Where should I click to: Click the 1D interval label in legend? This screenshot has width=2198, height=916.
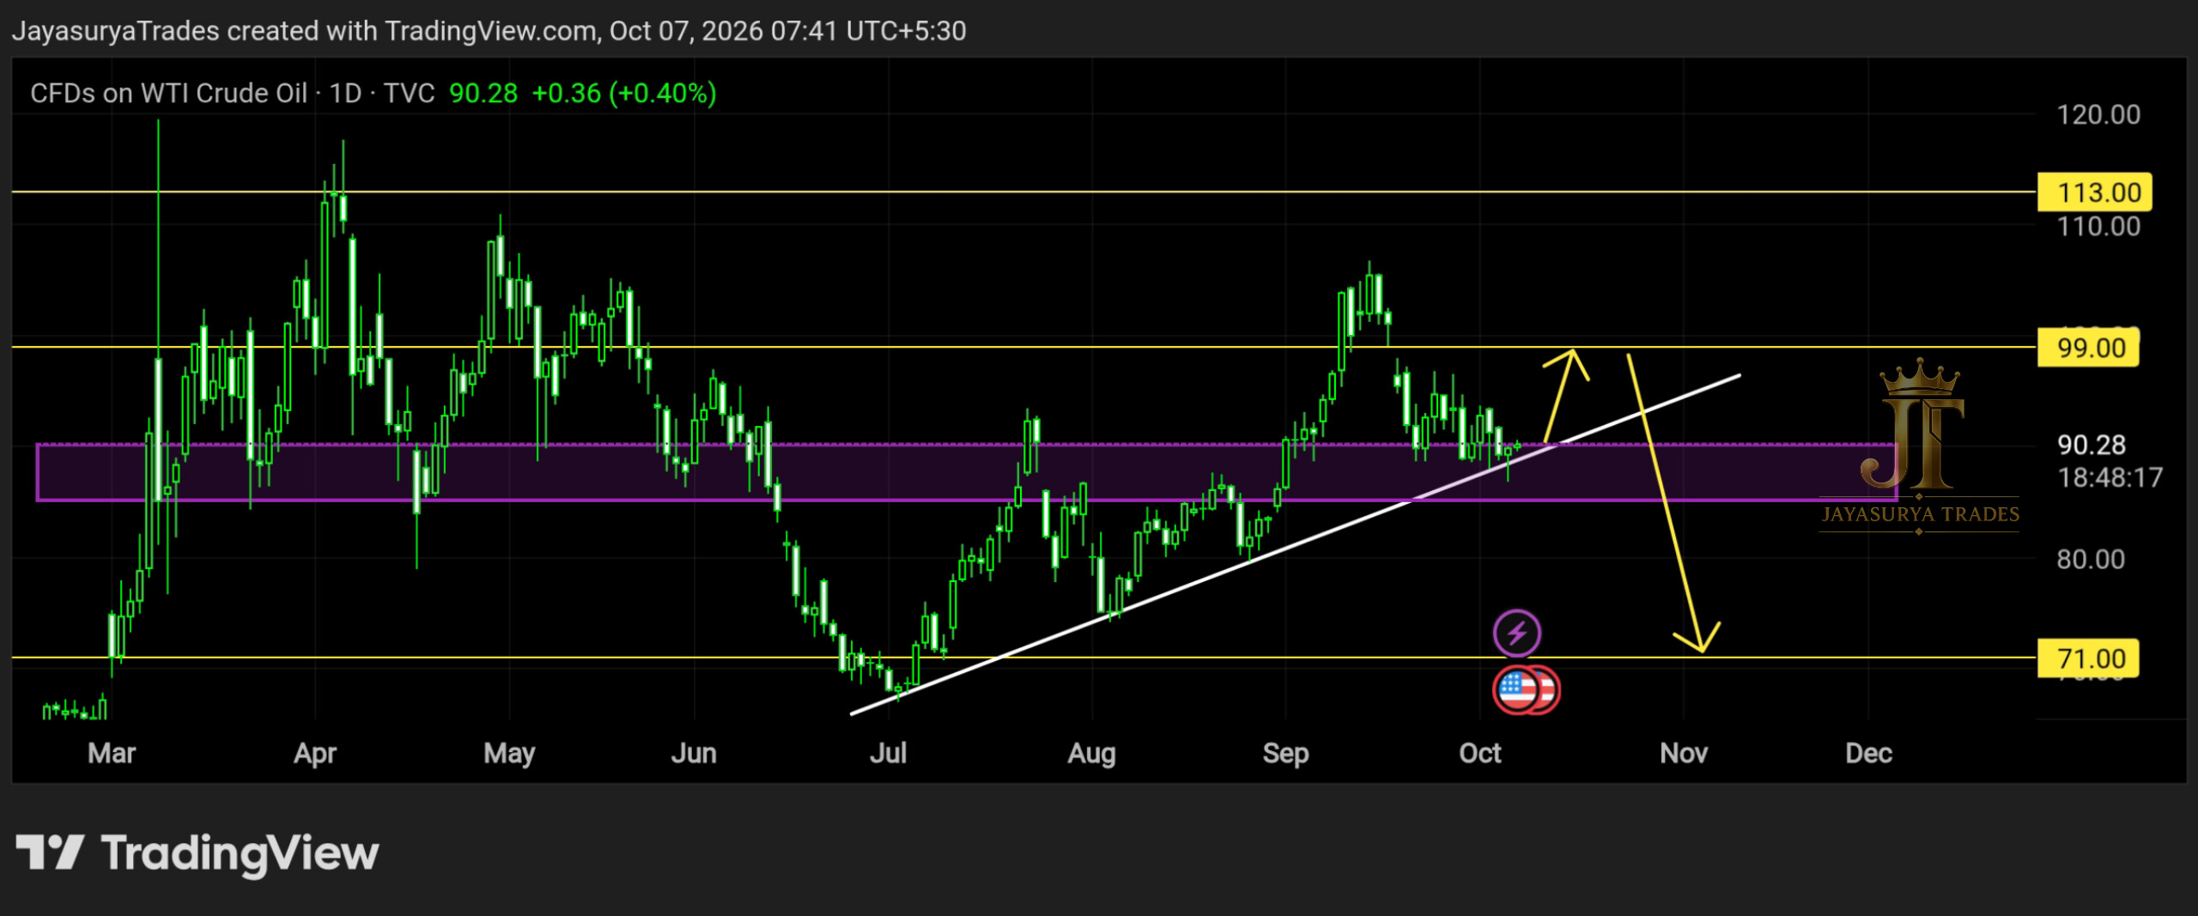(x=346, y=93)
